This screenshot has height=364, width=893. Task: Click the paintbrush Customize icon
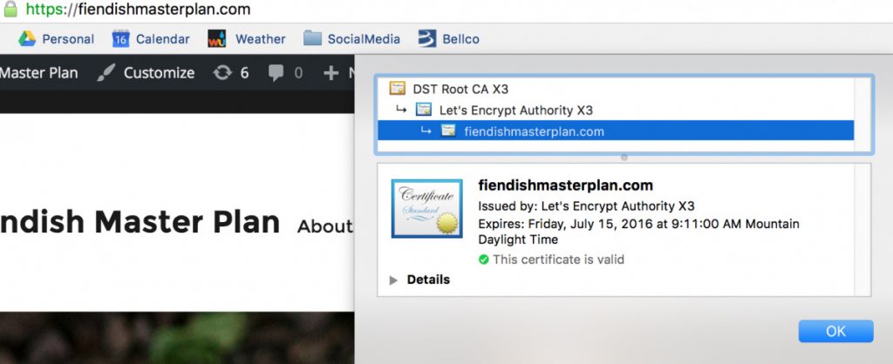click(106, 73)
